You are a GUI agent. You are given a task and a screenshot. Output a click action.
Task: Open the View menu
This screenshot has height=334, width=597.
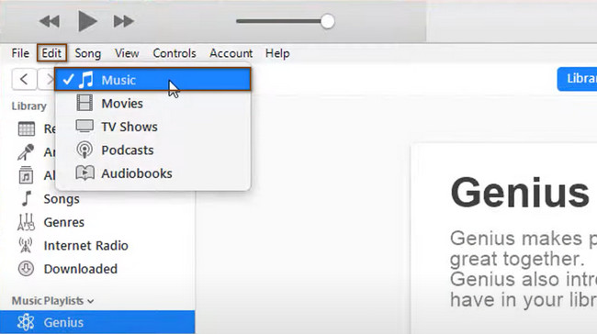(127, 53)
